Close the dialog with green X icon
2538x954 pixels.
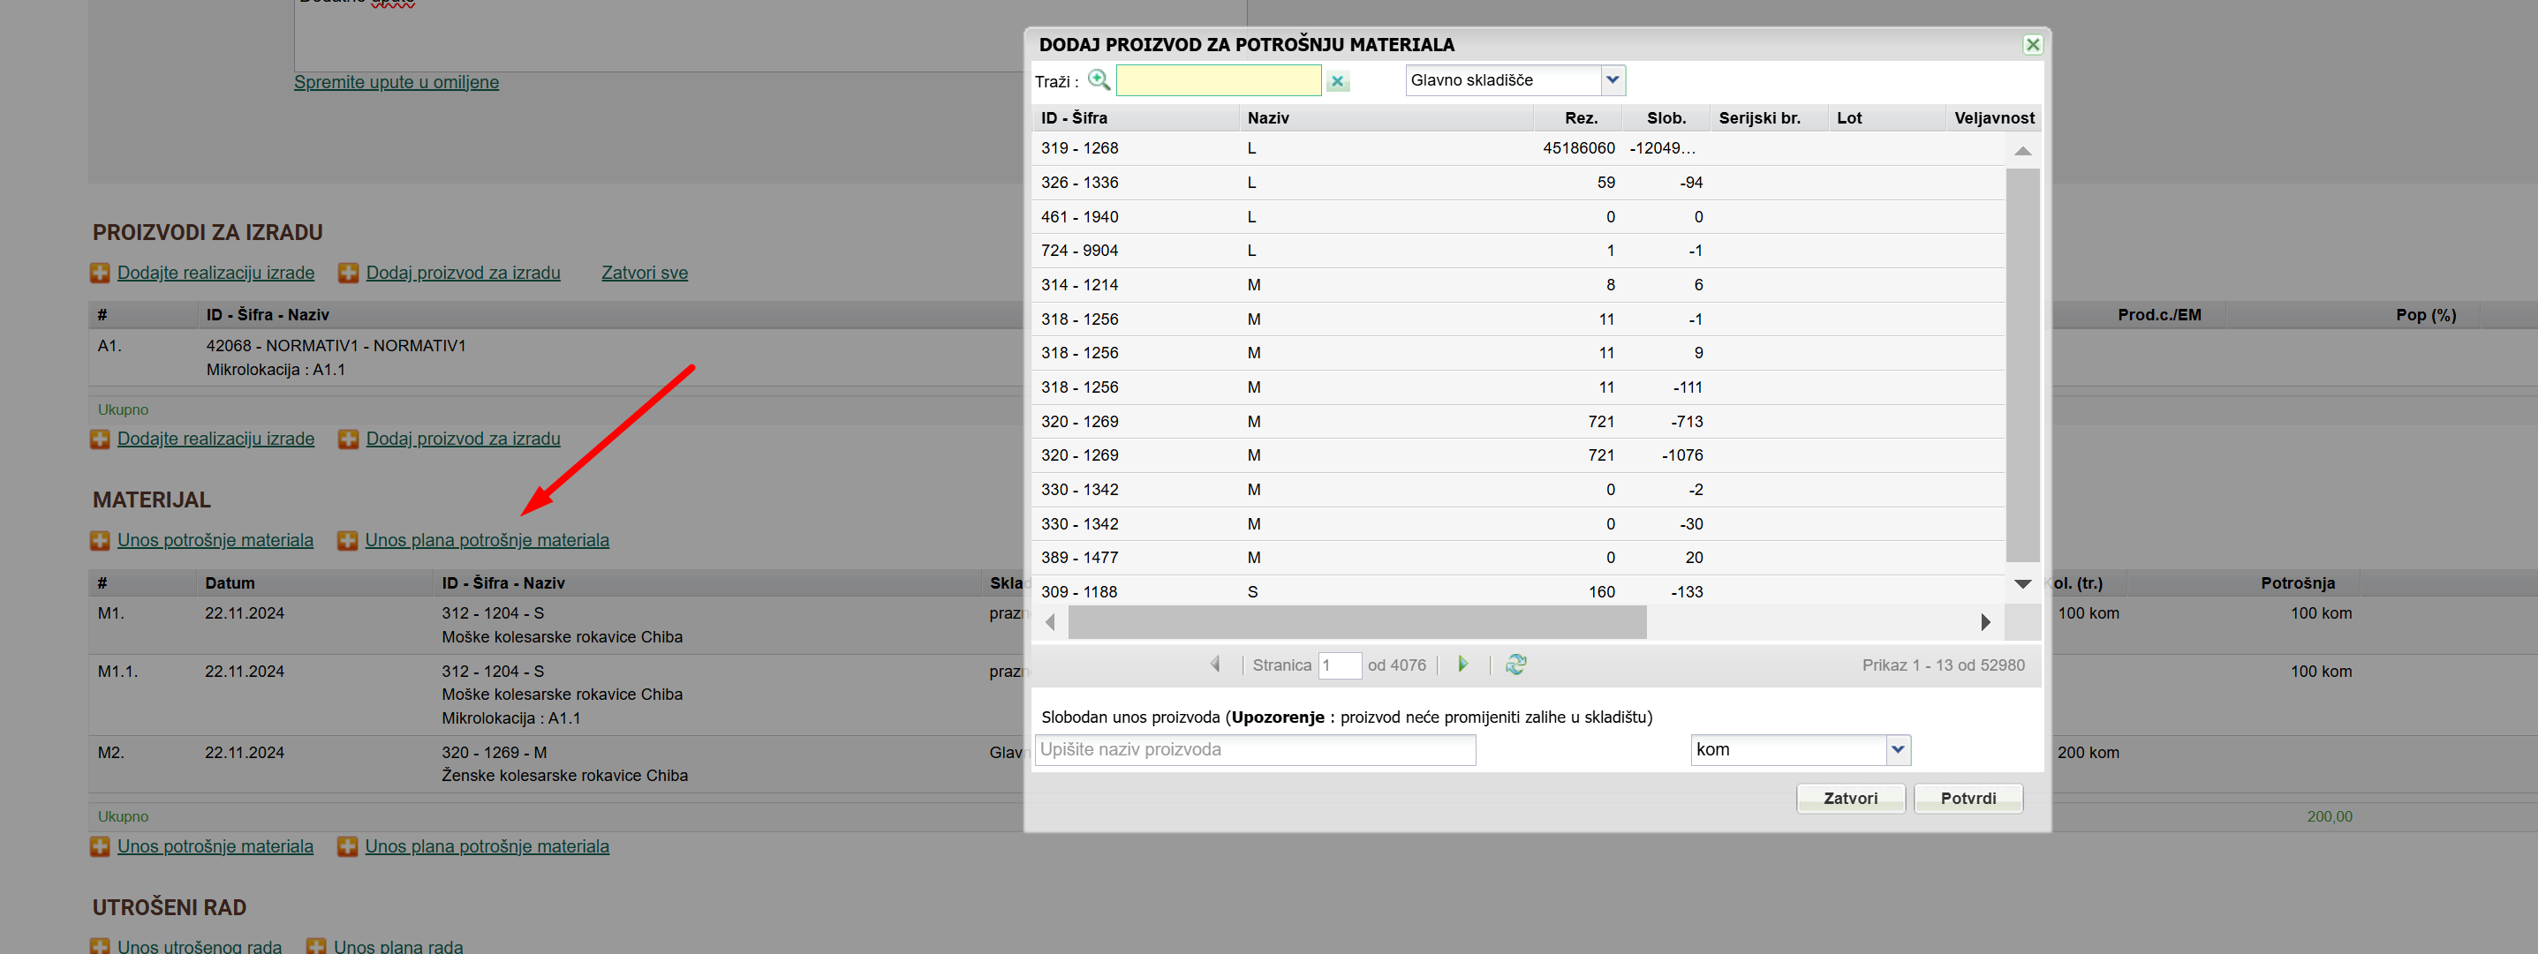(2032, 44)
